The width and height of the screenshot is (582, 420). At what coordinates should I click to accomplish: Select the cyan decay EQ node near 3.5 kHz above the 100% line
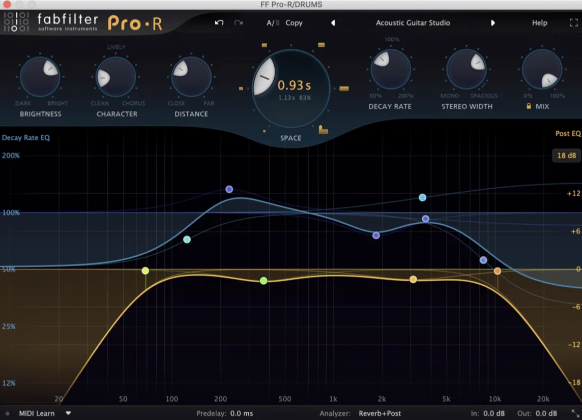422,197
